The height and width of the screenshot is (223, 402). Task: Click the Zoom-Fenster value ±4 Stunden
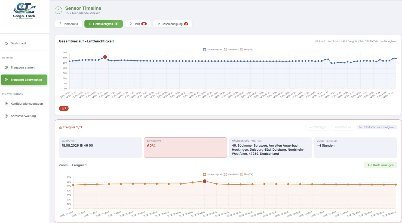click(x=326, y=146)
